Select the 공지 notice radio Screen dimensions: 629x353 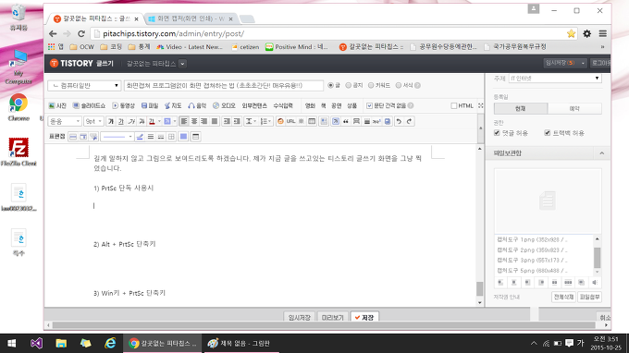348,85
